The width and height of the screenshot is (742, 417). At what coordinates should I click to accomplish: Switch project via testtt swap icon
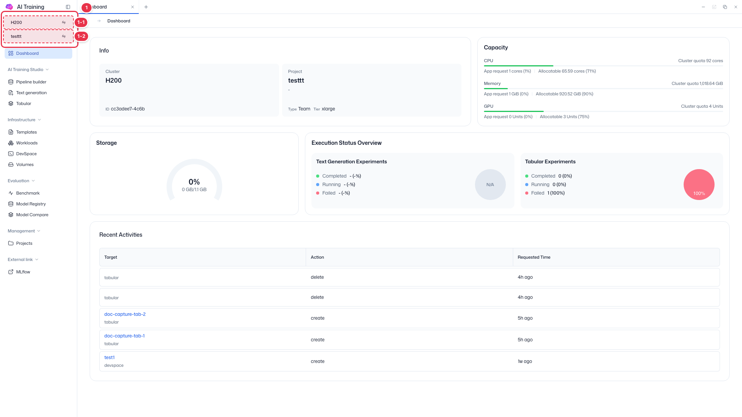pyautogui.click(x=64, y=36)
